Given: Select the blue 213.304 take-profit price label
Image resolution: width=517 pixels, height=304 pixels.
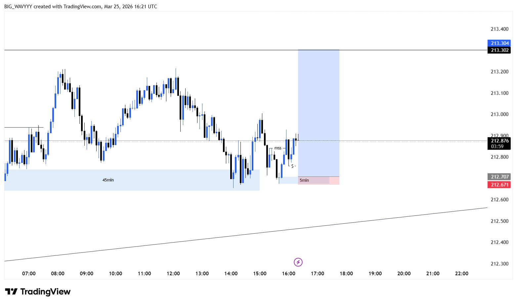Looking at the screenshot, I should tap(499, 43).
